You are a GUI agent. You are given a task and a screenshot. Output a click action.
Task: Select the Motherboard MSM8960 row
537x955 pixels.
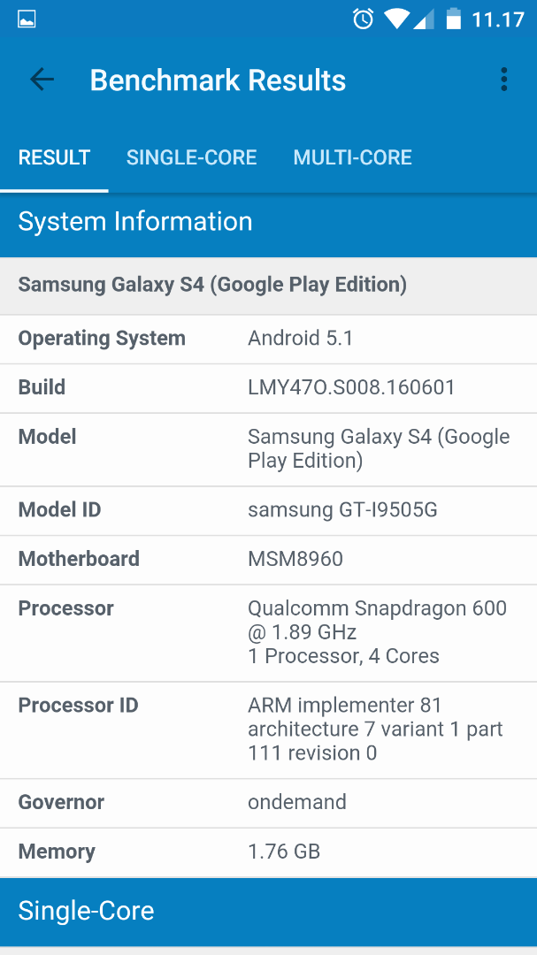click(x=268, y=561)
